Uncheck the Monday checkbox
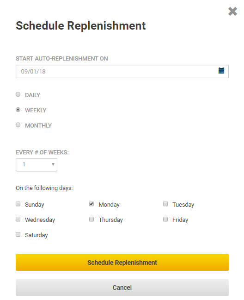The height and width of the screenshot is (300, 244). (x=91, y=204)
